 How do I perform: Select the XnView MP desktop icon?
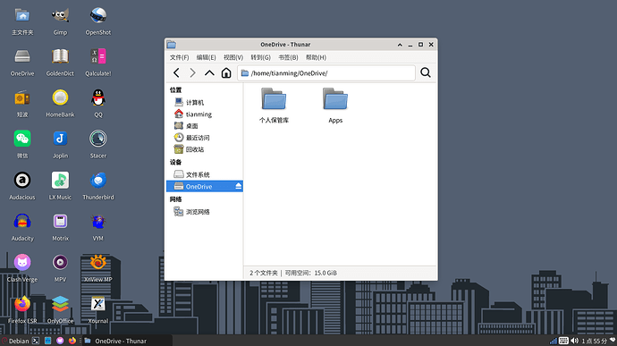pyautogui.click(x=98, y=268)
